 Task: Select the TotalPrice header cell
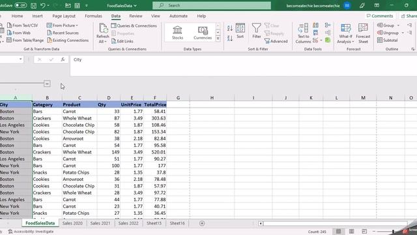tap(155, 104)
